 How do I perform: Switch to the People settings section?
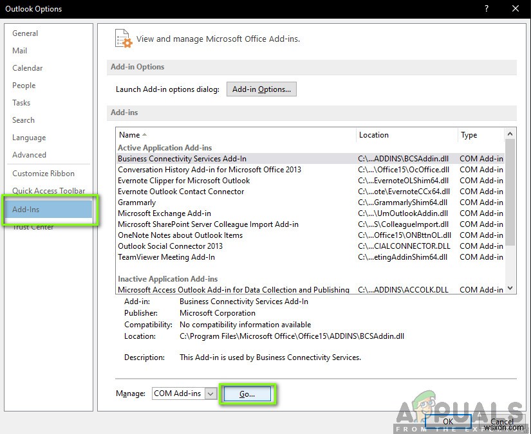pyautogui.click(x=24, y=85)
